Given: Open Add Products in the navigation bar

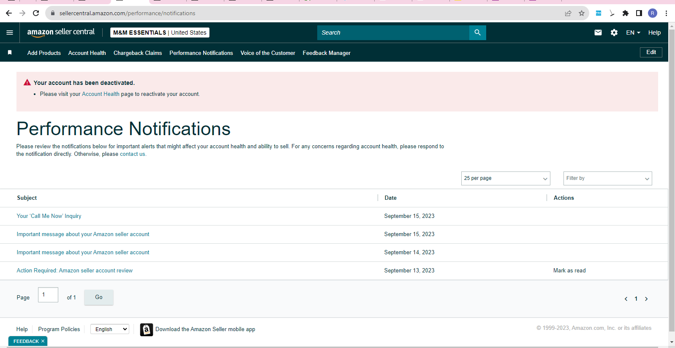Looking at the screenshot, I should (44, 53).
